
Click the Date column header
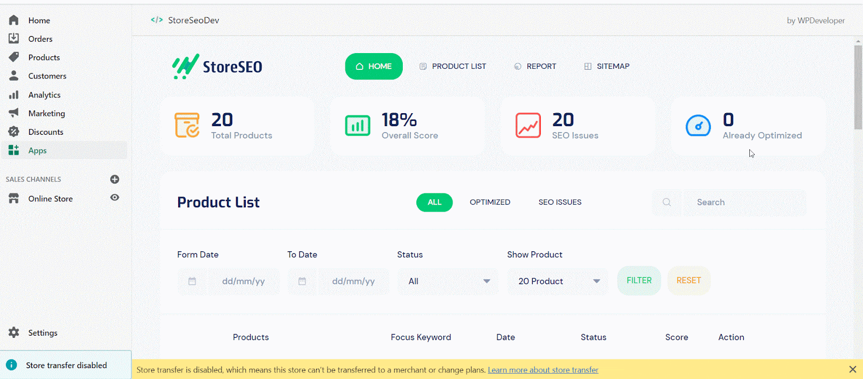point(506,337)
